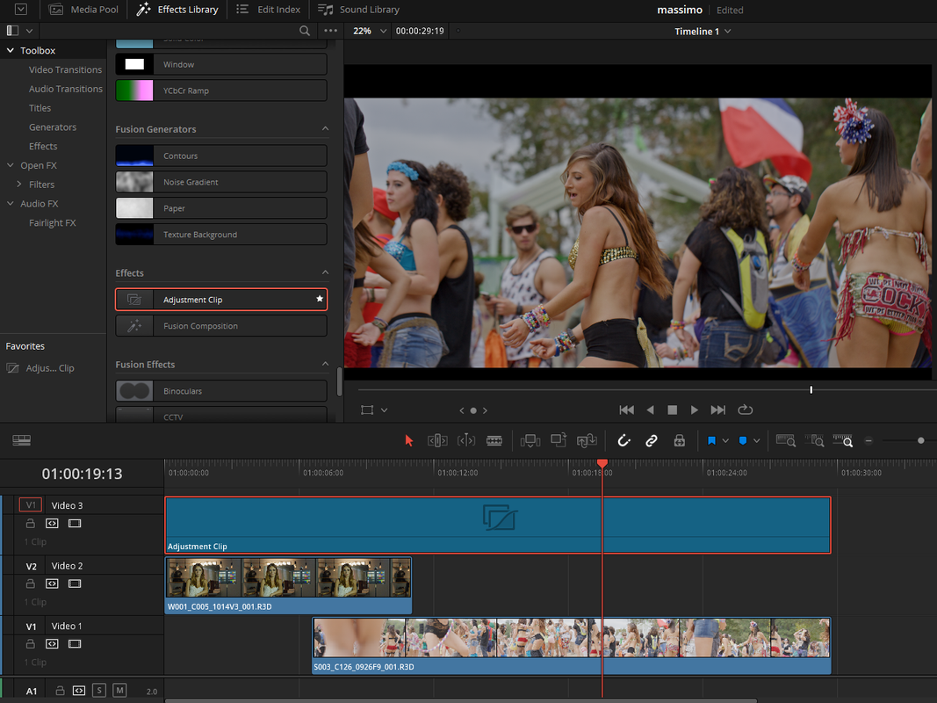Click the timeline zoom slider handle

tap(921, 440)
